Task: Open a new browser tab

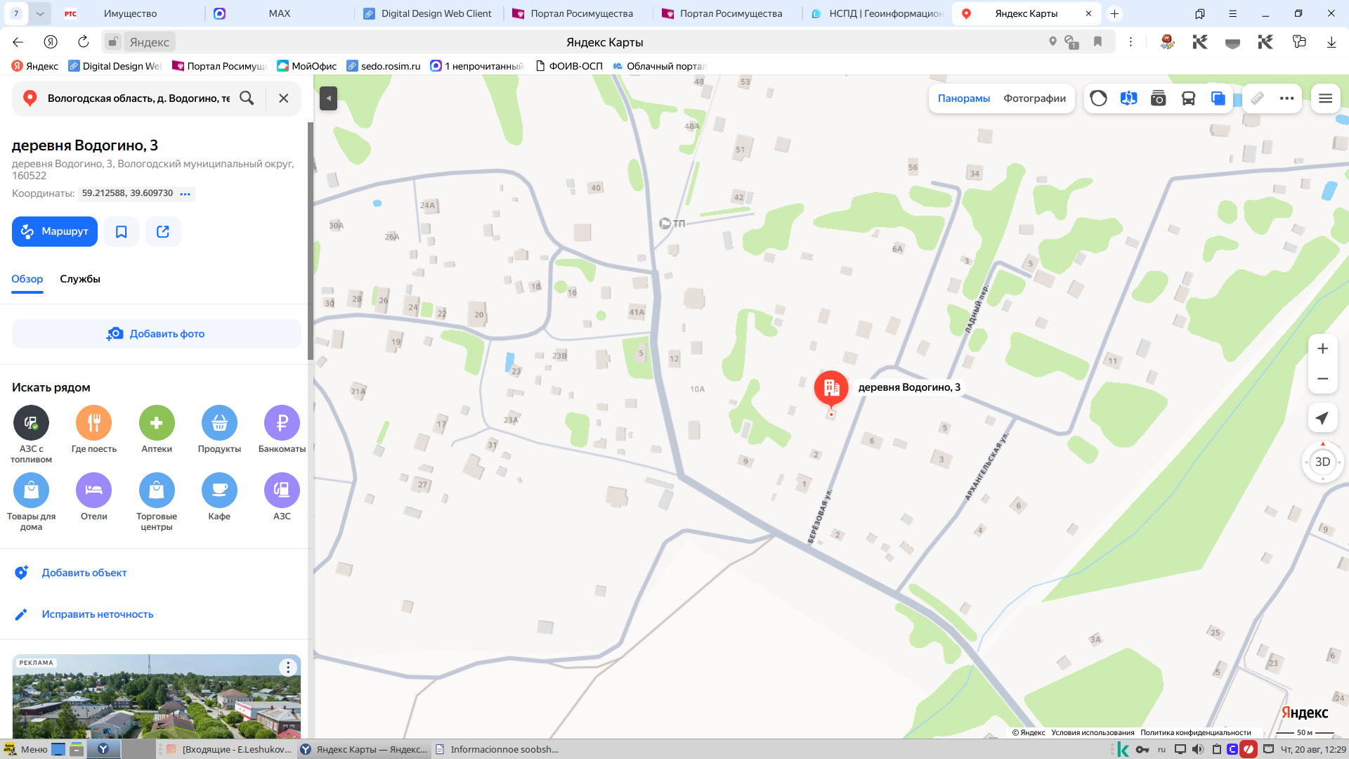Action: [1114, 13]
